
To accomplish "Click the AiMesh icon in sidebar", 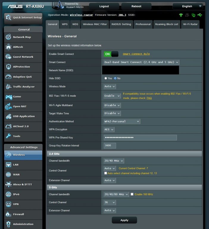I will point(8,47).
